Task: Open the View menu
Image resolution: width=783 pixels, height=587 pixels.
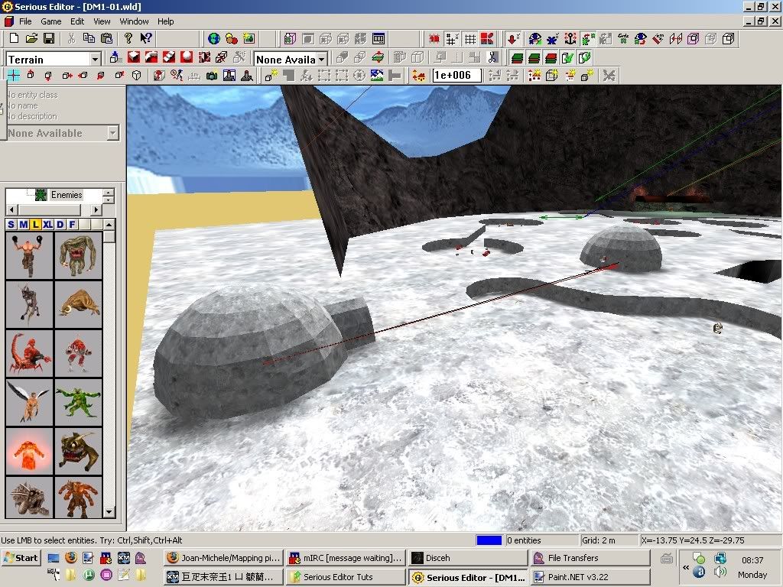Action: pyautogui.click(x=102, y=21)
